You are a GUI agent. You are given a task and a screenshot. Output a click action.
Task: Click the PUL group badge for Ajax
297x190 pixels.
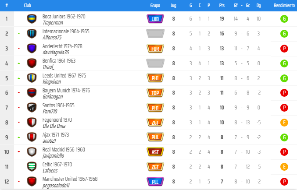point(155,137)
